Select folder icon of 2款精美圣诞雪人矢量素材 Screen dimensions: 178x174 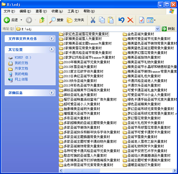coord(61,39)
